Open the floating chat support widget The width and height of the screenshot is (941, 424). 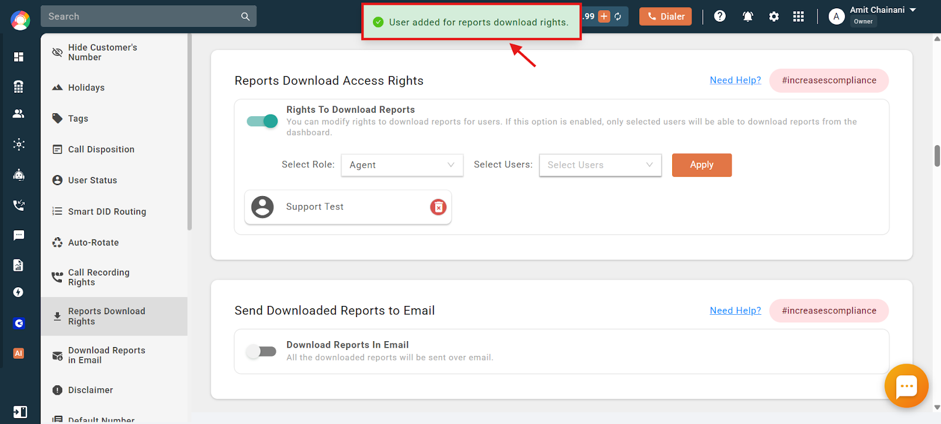click(906, 386)
